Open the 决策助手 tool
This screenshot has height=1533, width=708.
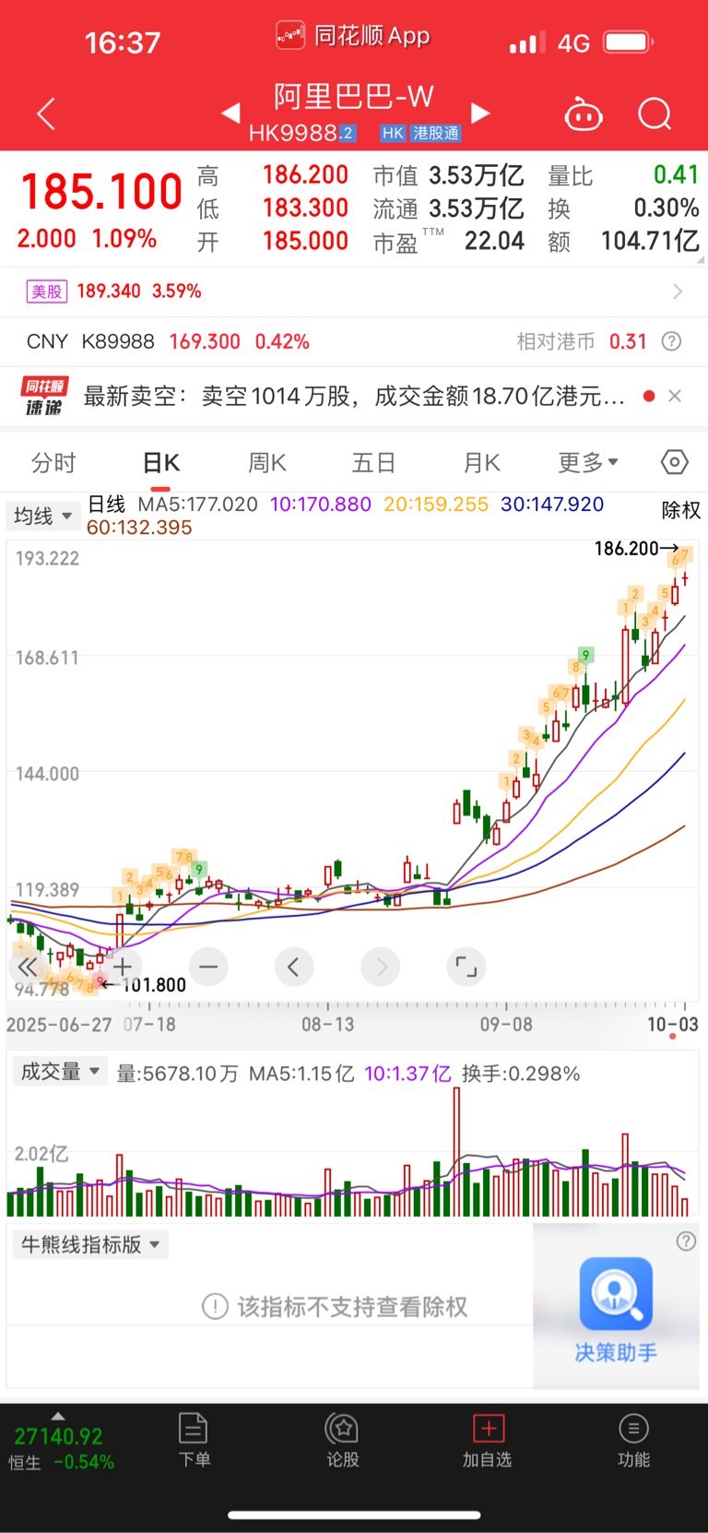click(616, 1310)
